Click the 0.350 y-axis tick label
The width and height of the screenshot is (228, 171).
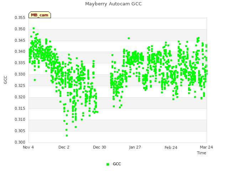click(20, 29)
